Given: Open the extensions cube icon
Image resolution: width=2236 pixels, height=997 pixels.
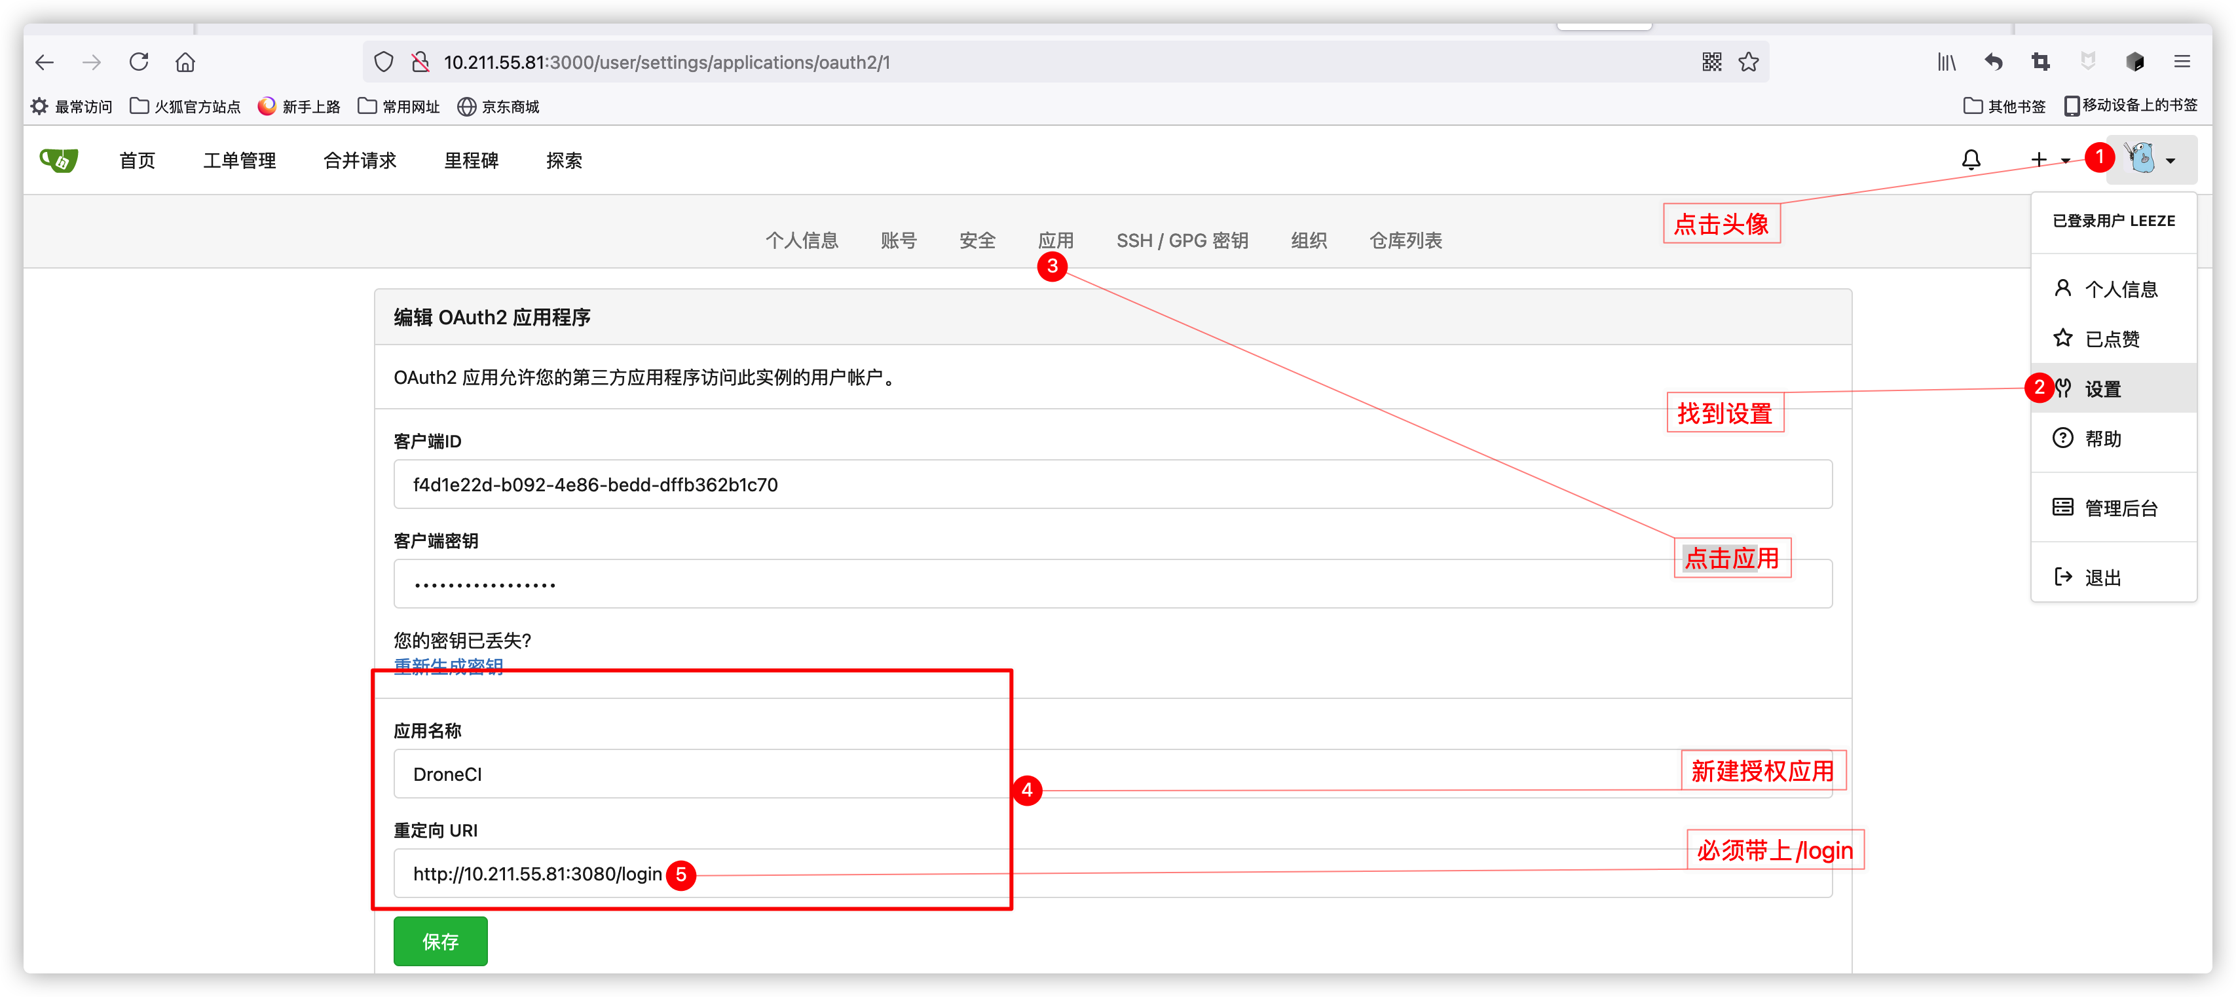Looking at the screenshot, I should (x=2135, y=62).
